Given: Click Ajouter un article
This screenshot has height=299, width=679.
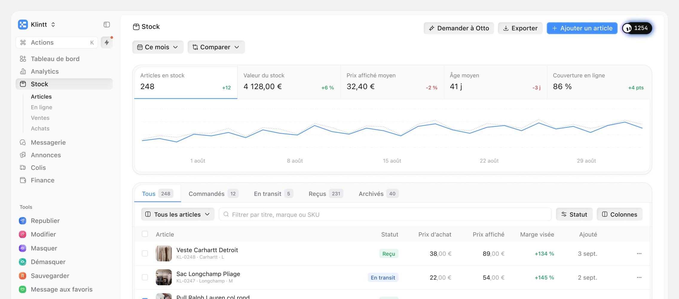Looking at the screenshot, I should 582,28.
